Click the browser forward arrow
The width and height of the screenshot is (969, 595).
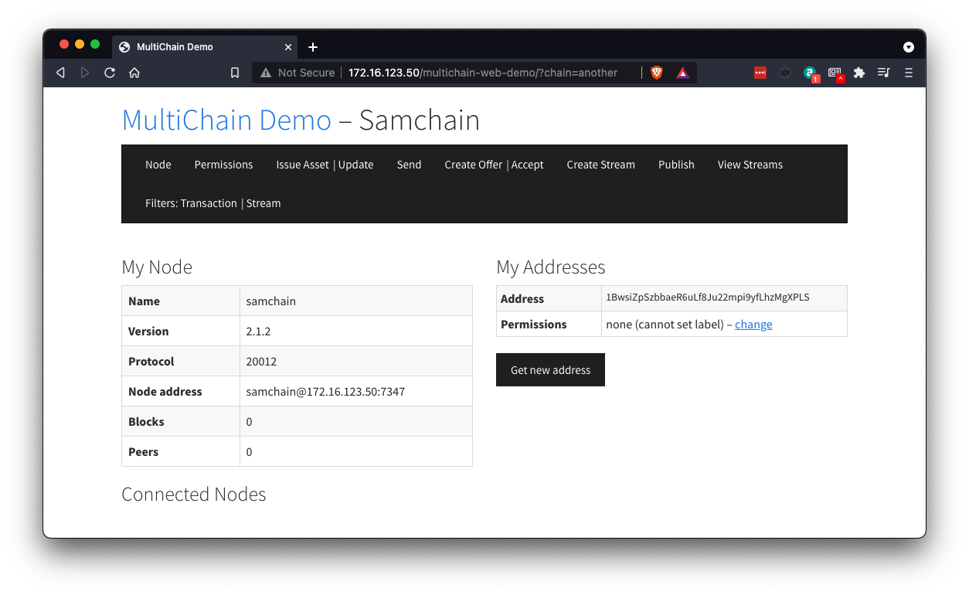pyautogui.click(x=85, y=73)
